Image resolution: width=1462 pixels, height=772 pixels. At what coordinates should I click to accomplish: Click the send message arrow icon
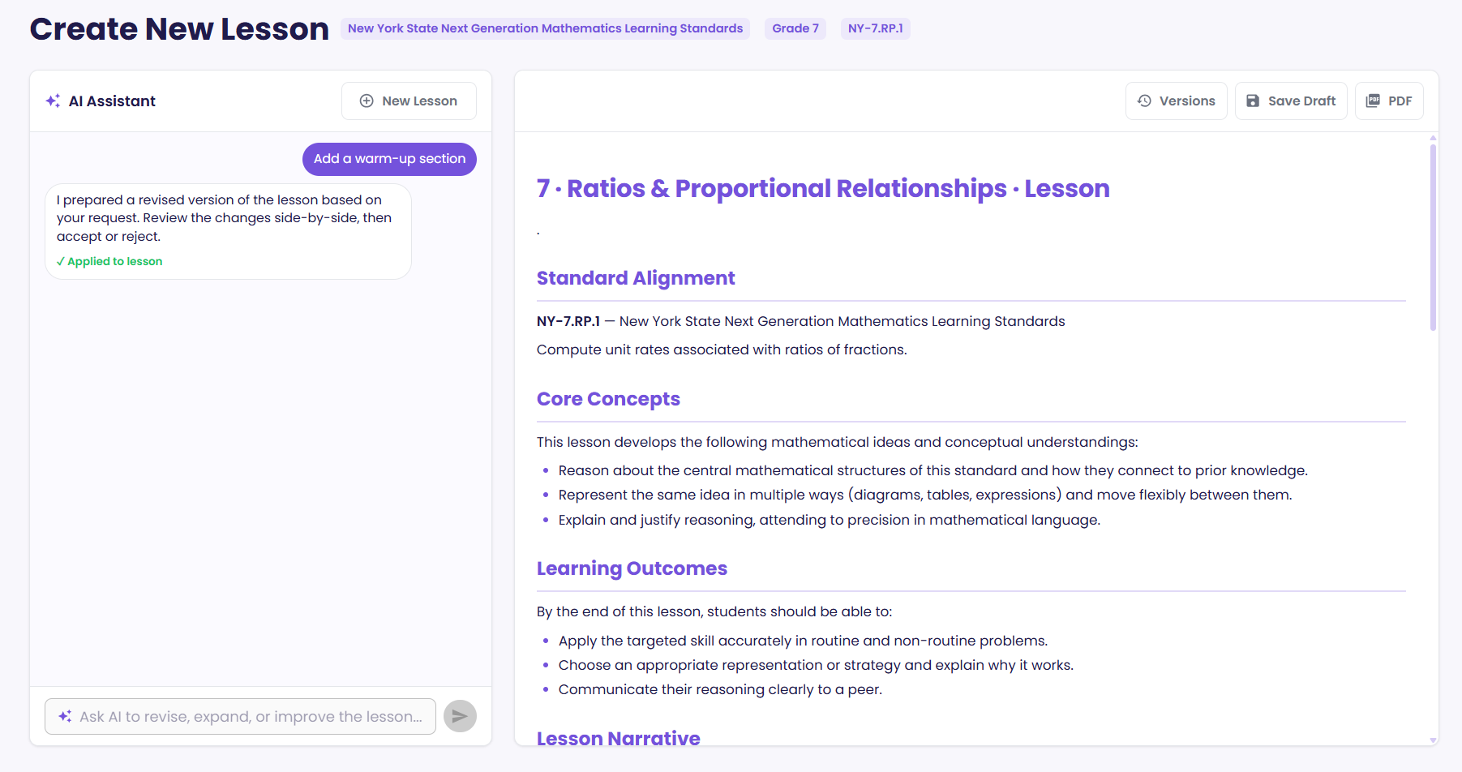(460, 716)
